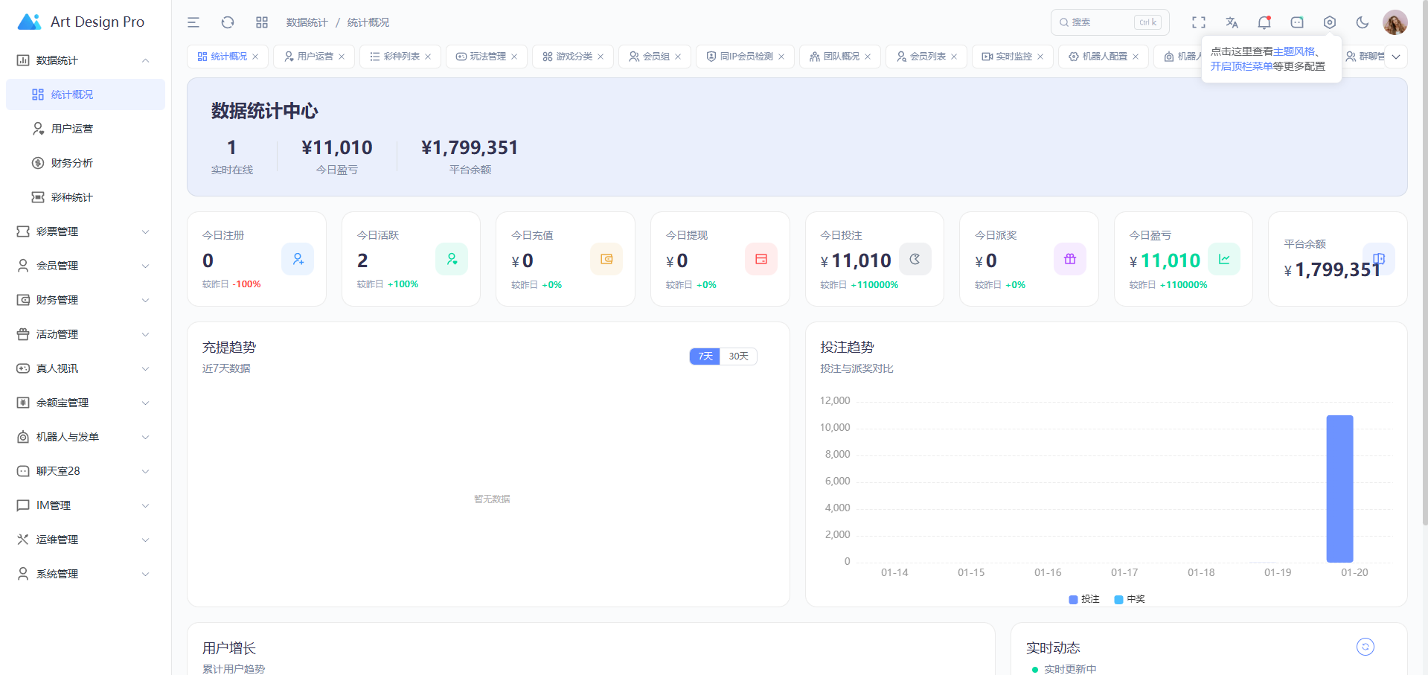Image resolution: width=1428 pixels, height=675 pixels.
Task: Open the tab list dropdown chevron
Action: [1396, 57]
